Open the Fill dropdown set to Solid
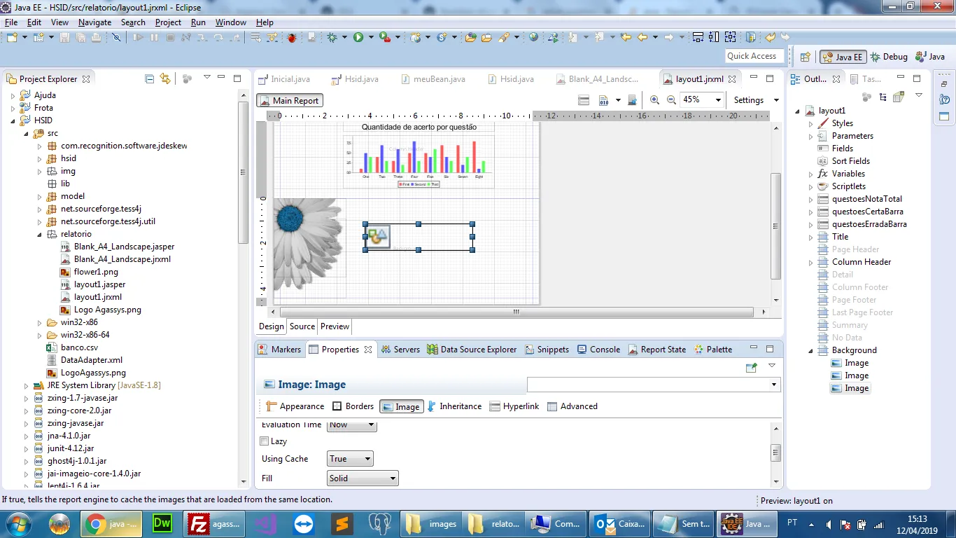 [x=363, y=478]
